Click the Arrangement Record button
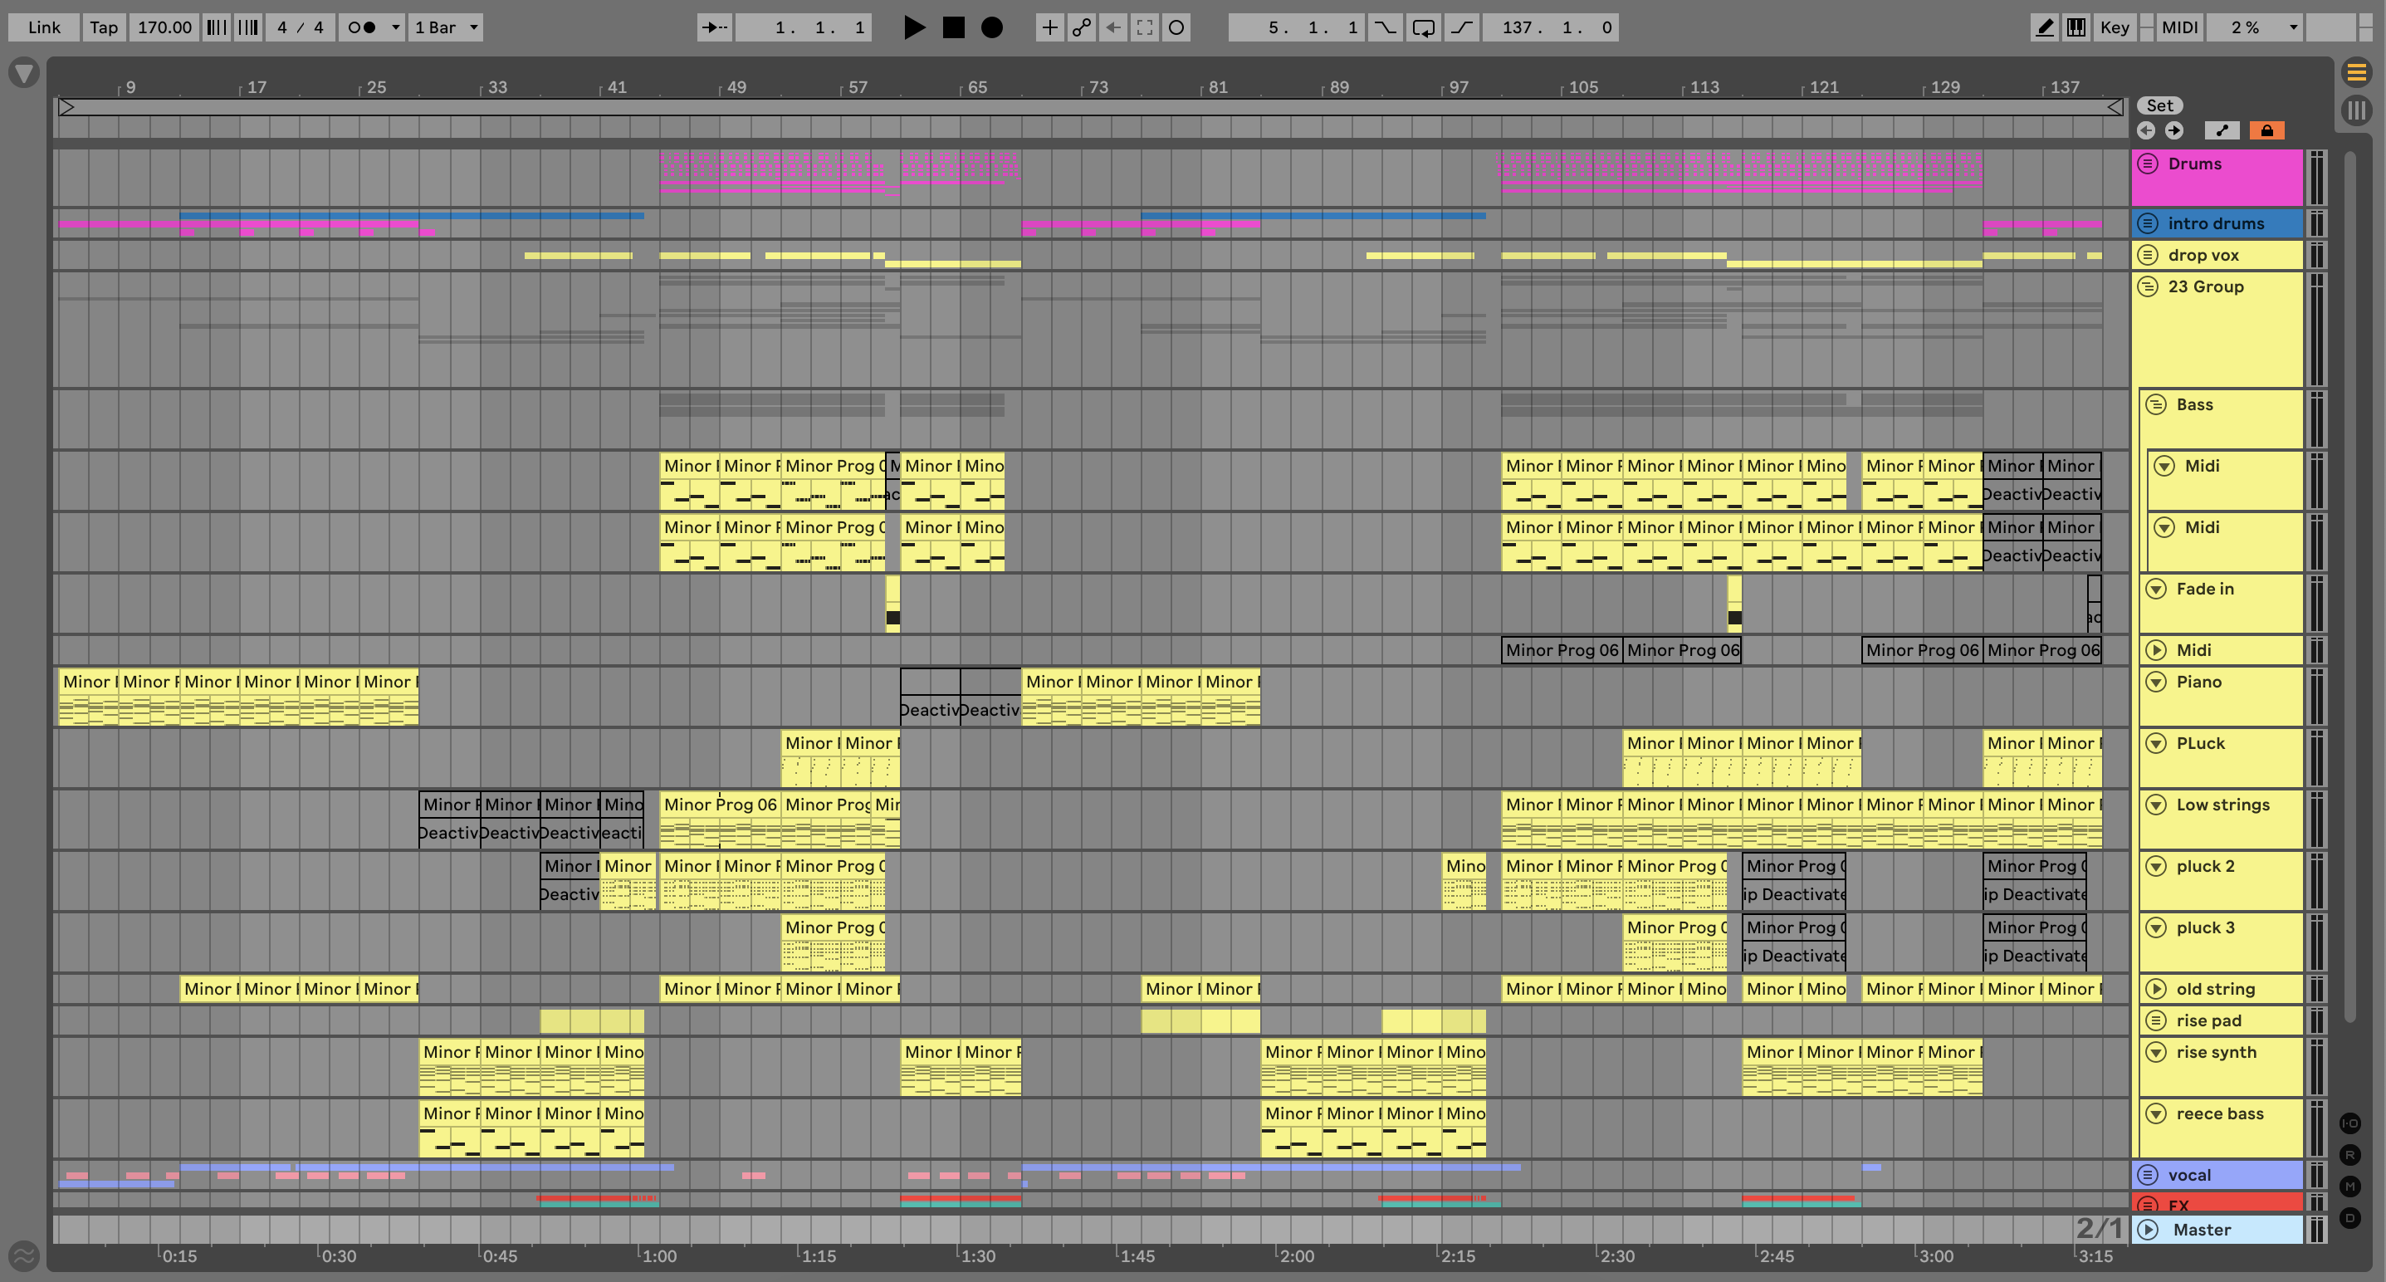The width and height of the screenshot is (2386, 1282). 991,27
